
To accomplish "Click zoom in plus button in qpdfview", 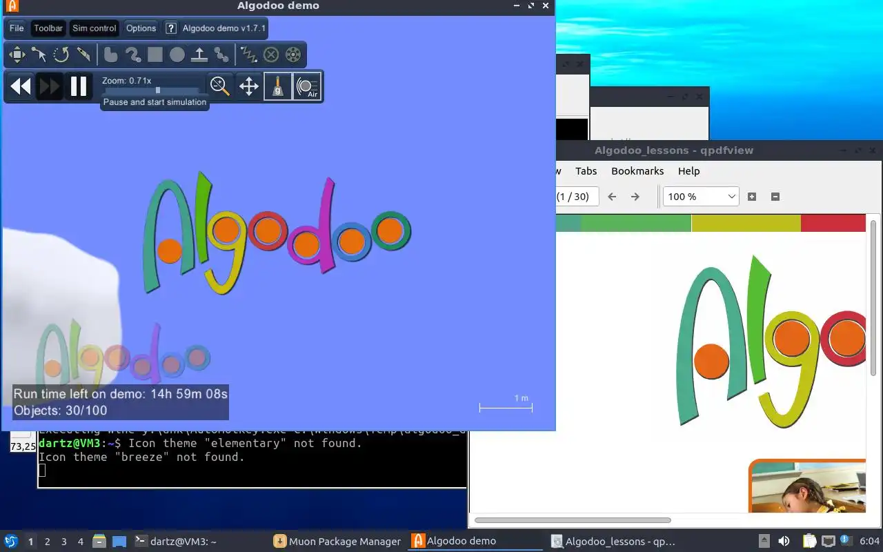I will click(752, 197).
